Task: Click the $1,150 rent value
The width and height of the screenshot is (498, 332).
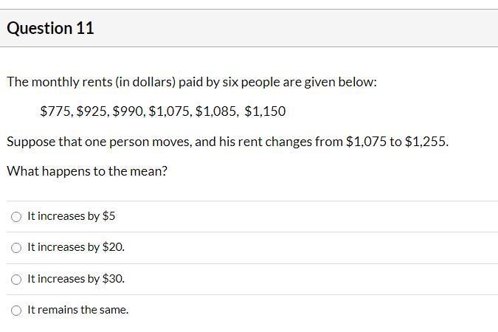Action: [x=265, y=111]
